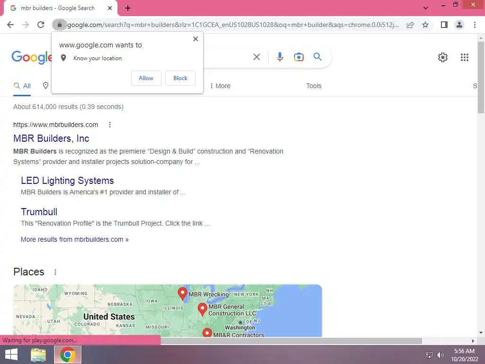Share this page icon in address bar
485x364 pixels.
[x=410, y=25]
